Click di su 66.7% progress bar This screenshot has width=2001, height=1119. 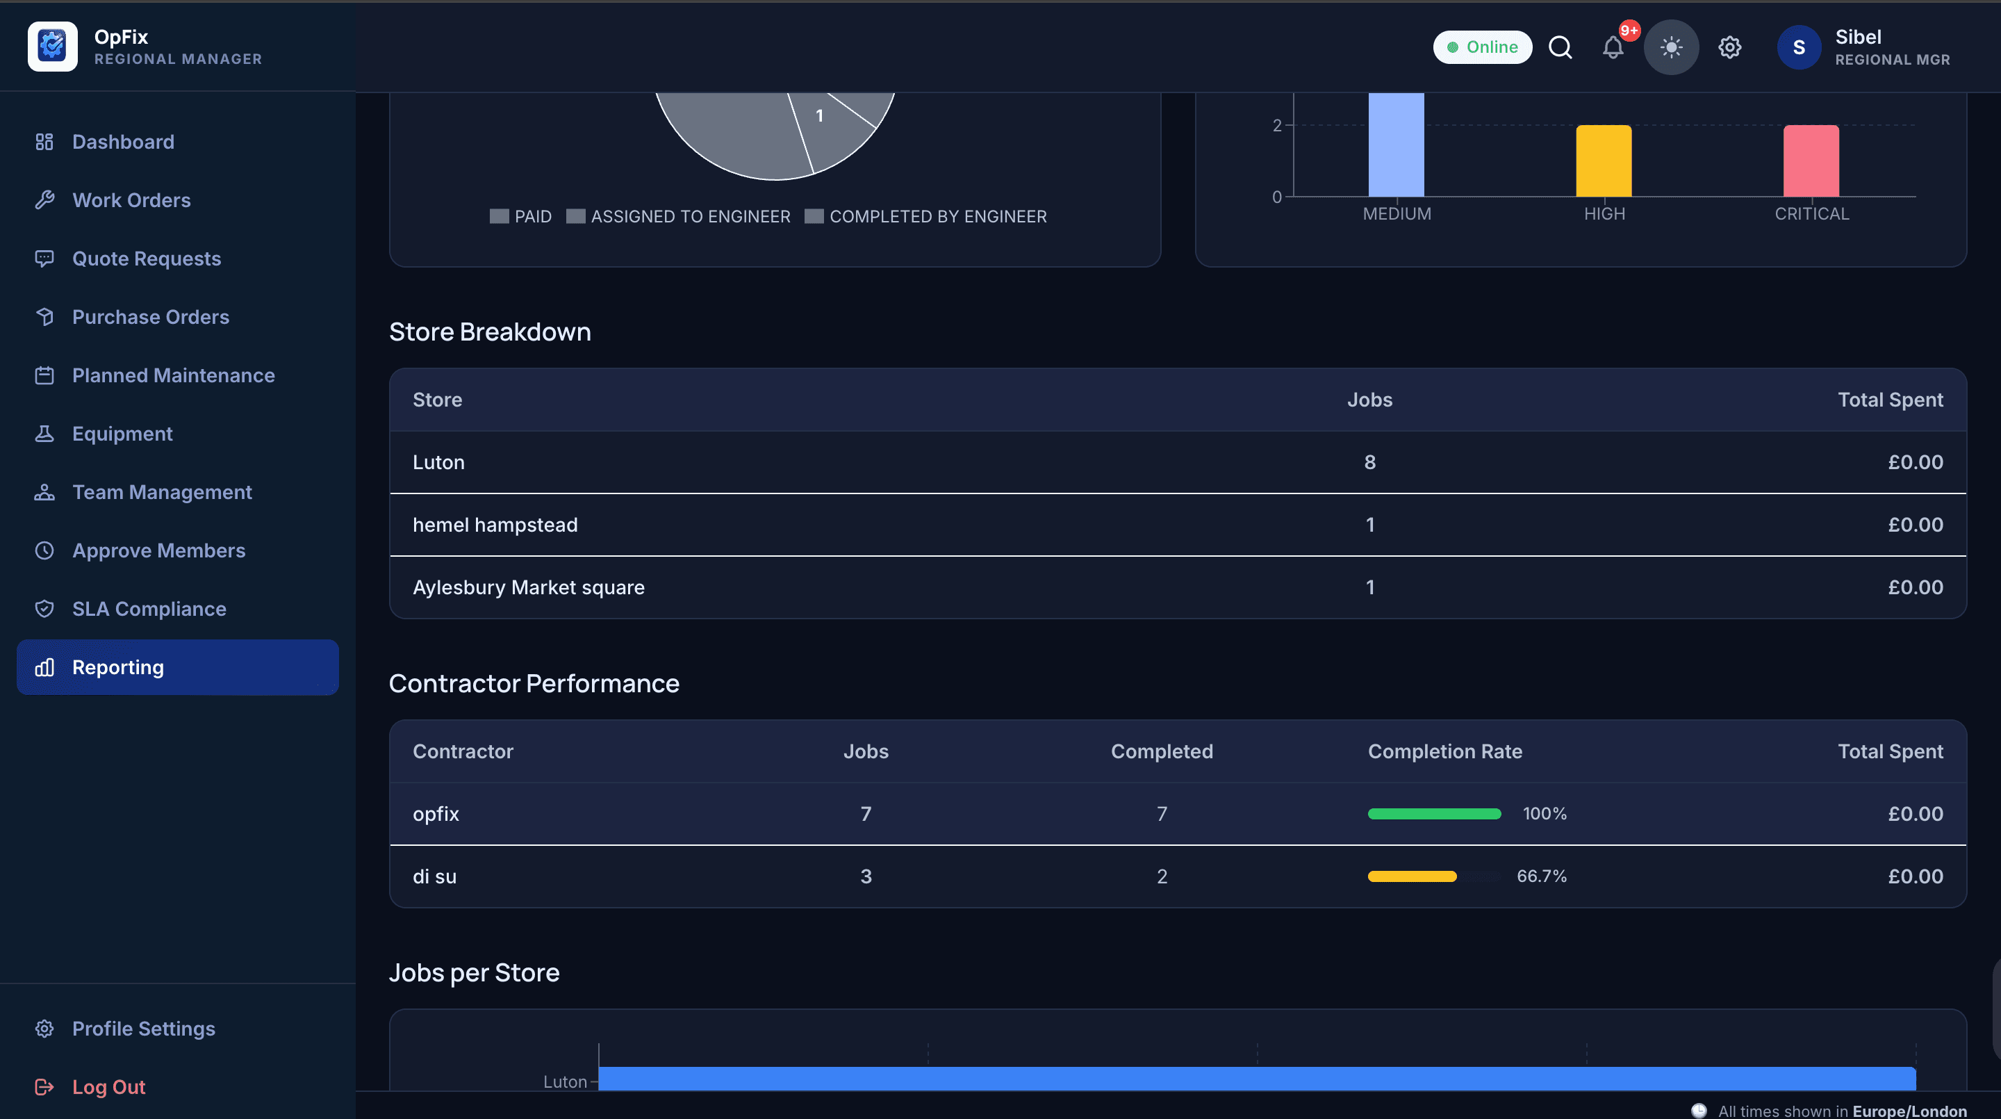point(1413,876)
